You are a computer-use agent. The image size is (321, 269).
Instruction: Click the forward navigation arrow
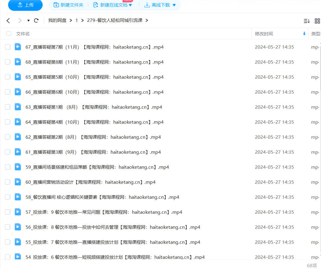(20, 20)
